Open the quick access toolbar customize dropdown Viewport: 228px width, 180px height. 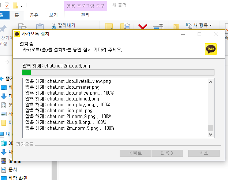click(x=22, y=6)
